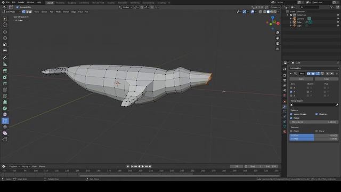The height and width of the screenshot is (192, 341).
Task: Select the Select Box tool
Action: pyautogui.click(x=5, y=19)
